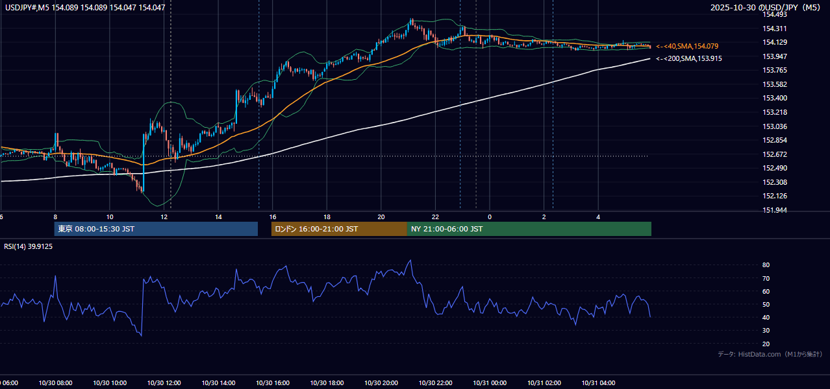Click the RSI scale value 50
The width and height of the screenshot is (830, 389).
(x=766, y=304)
